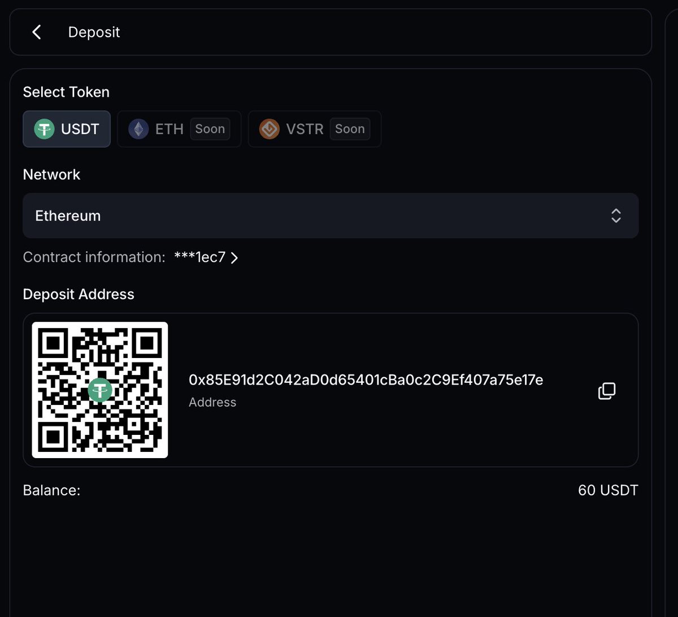Click the Network label
Image resolution: width=678 pixels, height=617 pixels.
pos(51,175)
